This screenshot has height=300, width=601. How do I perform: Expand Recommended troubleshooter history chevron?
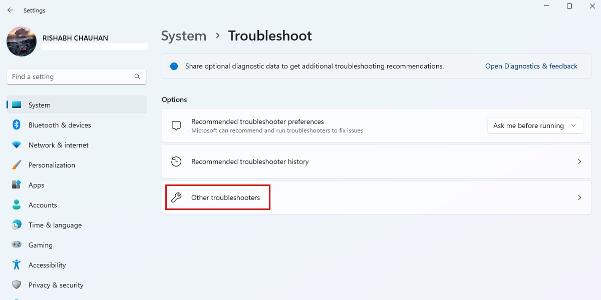(x=579, y=161)
